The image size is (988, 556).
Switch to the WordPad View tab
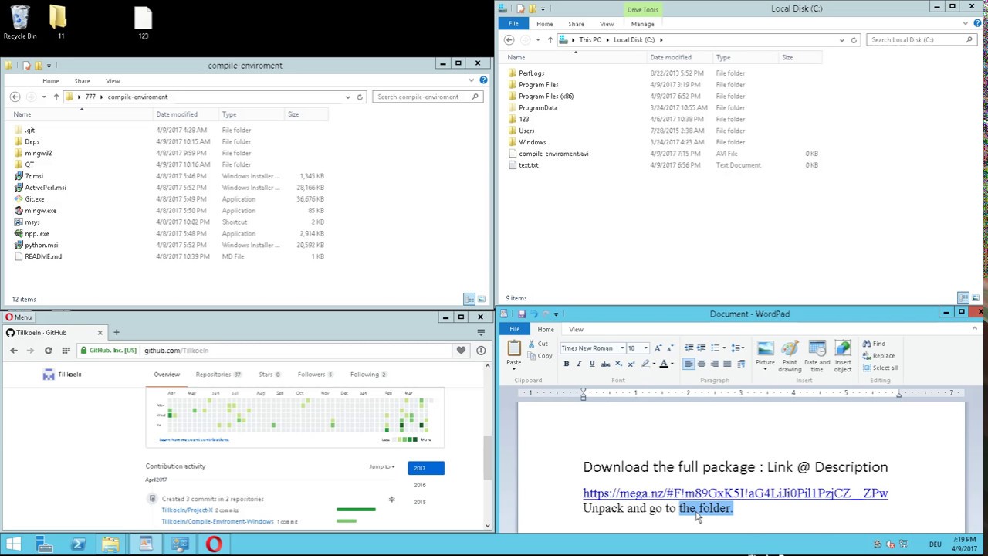click(x=576, y=329)
